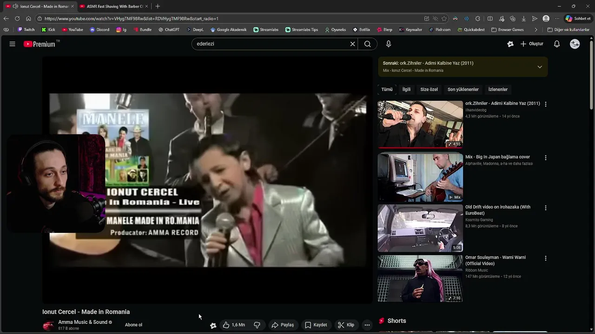The image size is (595, 334).
Task: Open the Big In Japan bağlama cover thumbnail
Action: (x=420, y=177)
